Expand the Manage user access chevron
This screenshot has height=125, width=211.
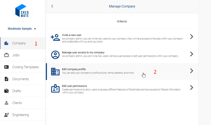[191, 54]
